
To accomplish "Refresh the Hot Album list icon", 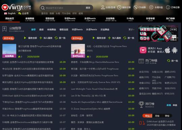I will [168, 60].
